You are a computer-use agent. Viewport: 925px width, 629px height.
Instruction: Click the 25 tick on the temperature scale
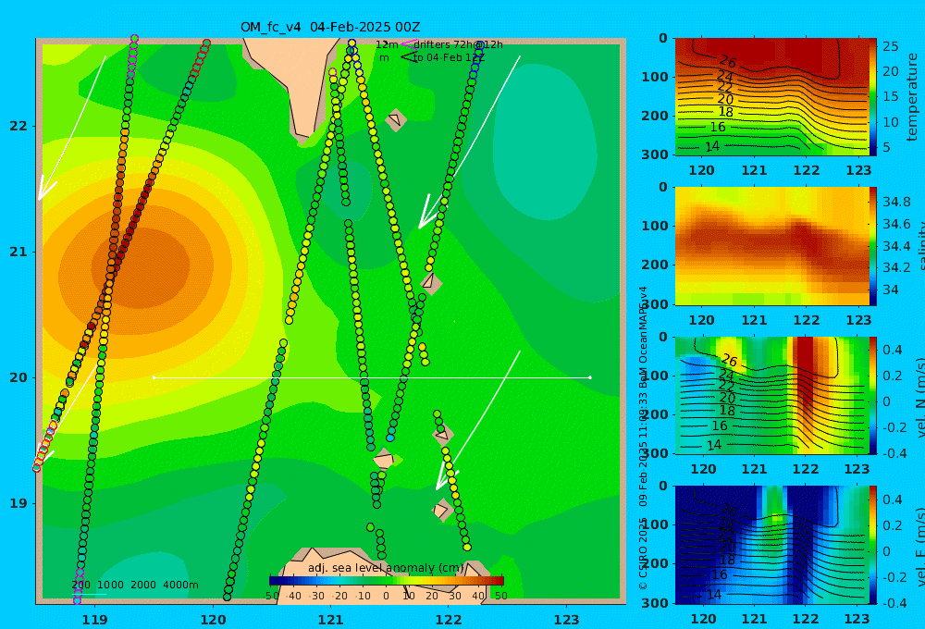[890, 46]
